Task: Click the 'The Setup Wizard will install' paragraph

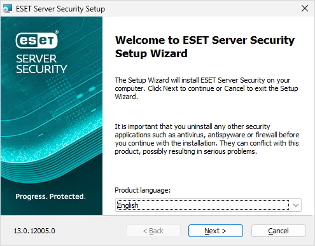Action: [x=206, y=88]
